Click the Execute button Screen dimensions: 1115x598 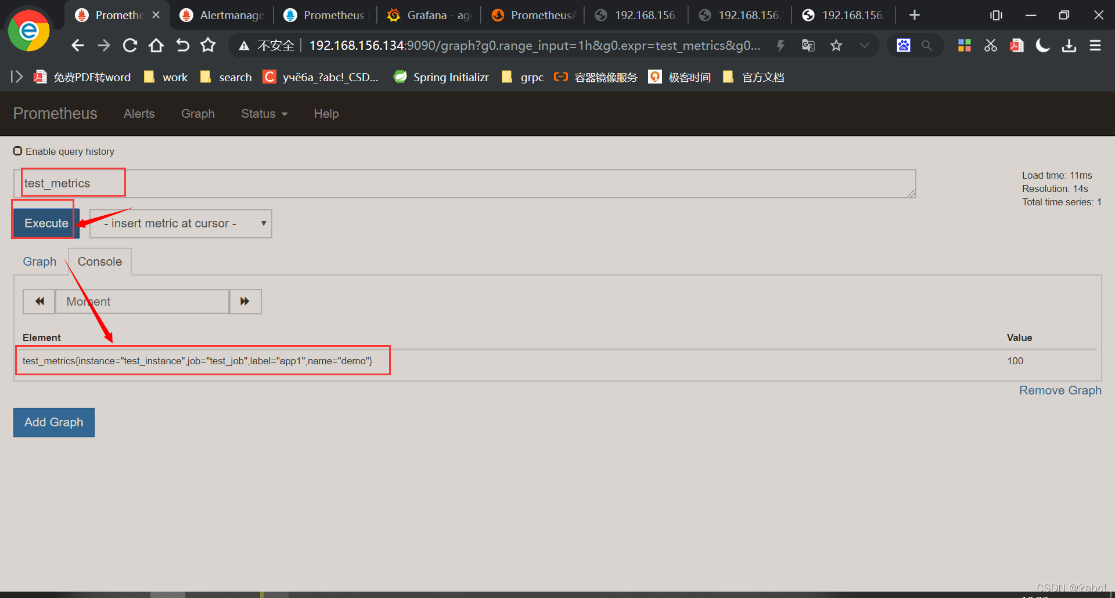point(46,223)
